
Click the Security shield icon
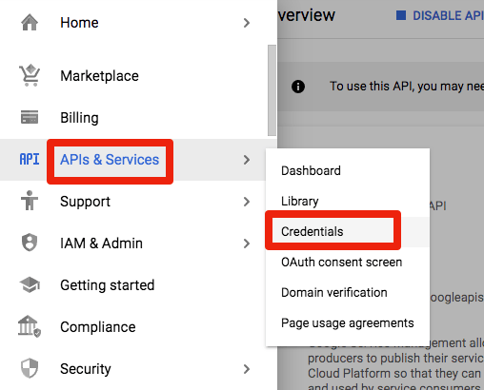click(30, 368)
